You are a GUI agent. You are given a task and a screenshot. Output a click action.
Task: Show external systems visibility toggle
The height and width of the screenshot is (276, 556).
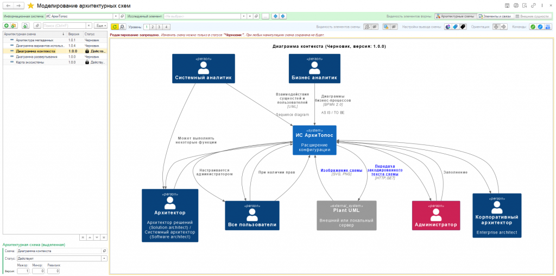click(x=387, y=27)
